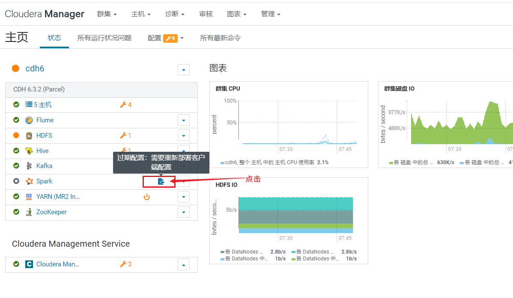Click Kafka green health status icon
Screen dimensions: 513x298
coord(16,165)
